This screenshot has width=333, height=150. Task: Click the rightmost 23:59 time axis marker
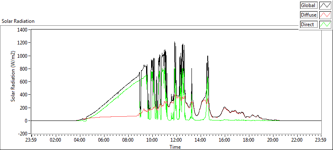pos(321,140)
